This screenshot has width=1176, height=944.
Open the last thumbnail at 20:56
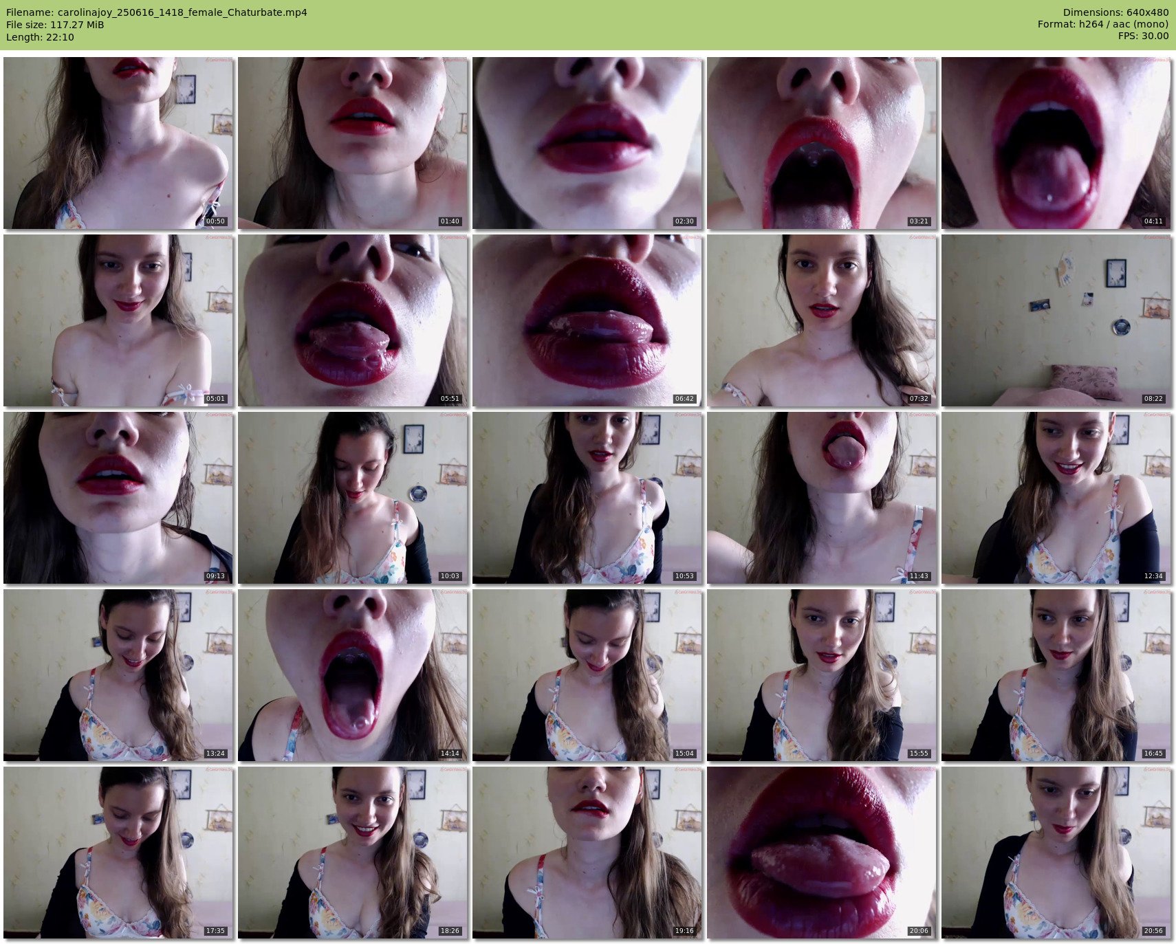1056,853
